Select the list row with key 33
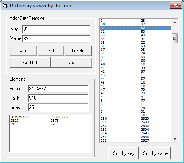Screen dimensions: 184x163 pyautogui.click(x=136, y=35)
